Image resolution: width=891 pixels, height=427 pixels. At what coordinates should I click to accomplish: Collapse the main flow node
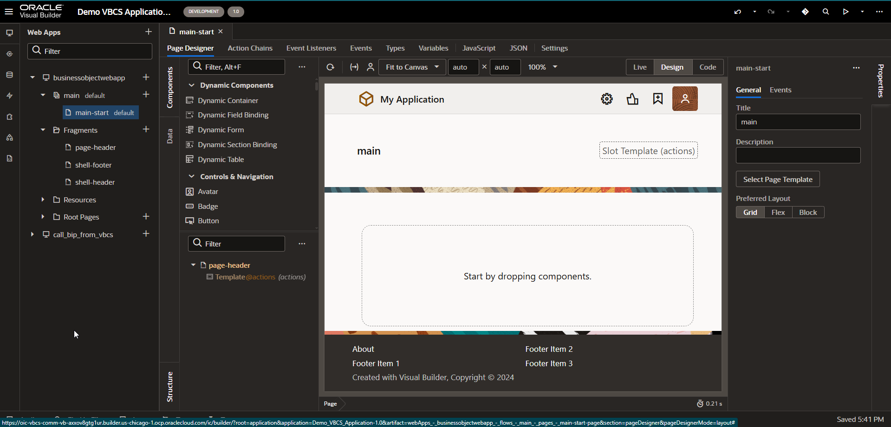[x=43, y=95]
